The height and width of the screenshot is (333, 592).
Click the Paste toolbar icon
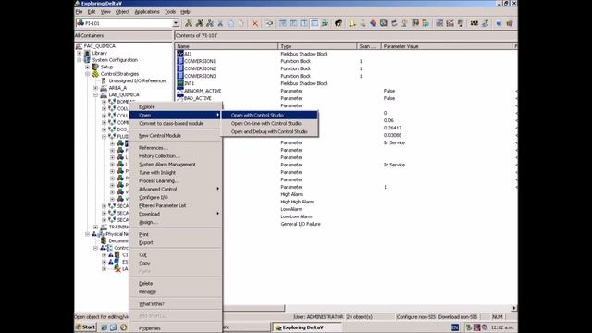[241, 23]
